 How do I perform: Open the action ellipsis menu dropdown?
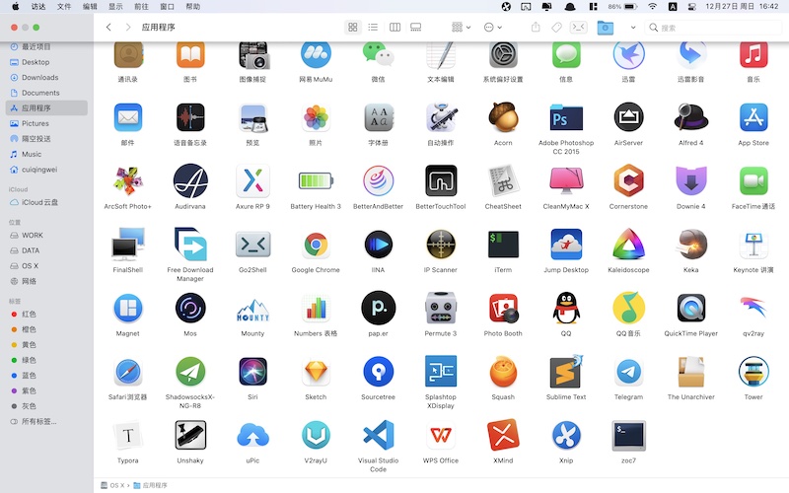pyautogui.click(x=492, y=28)
